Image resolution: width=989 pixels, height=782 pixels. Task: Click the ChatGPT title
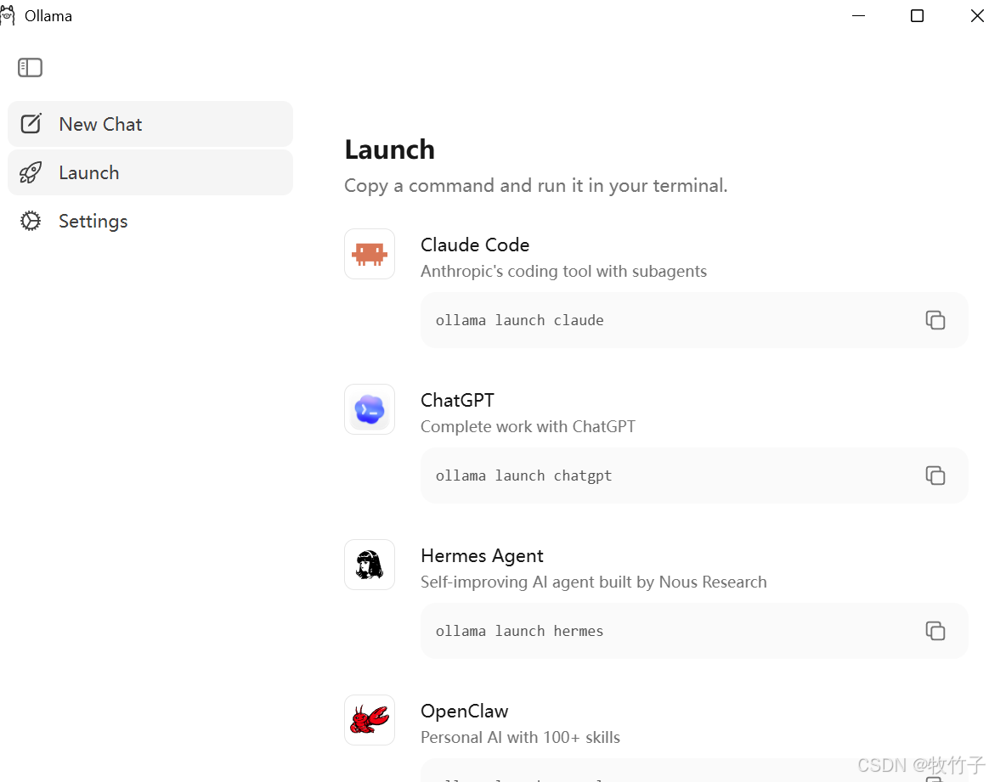pyautogui.click(x=457, y=400)
